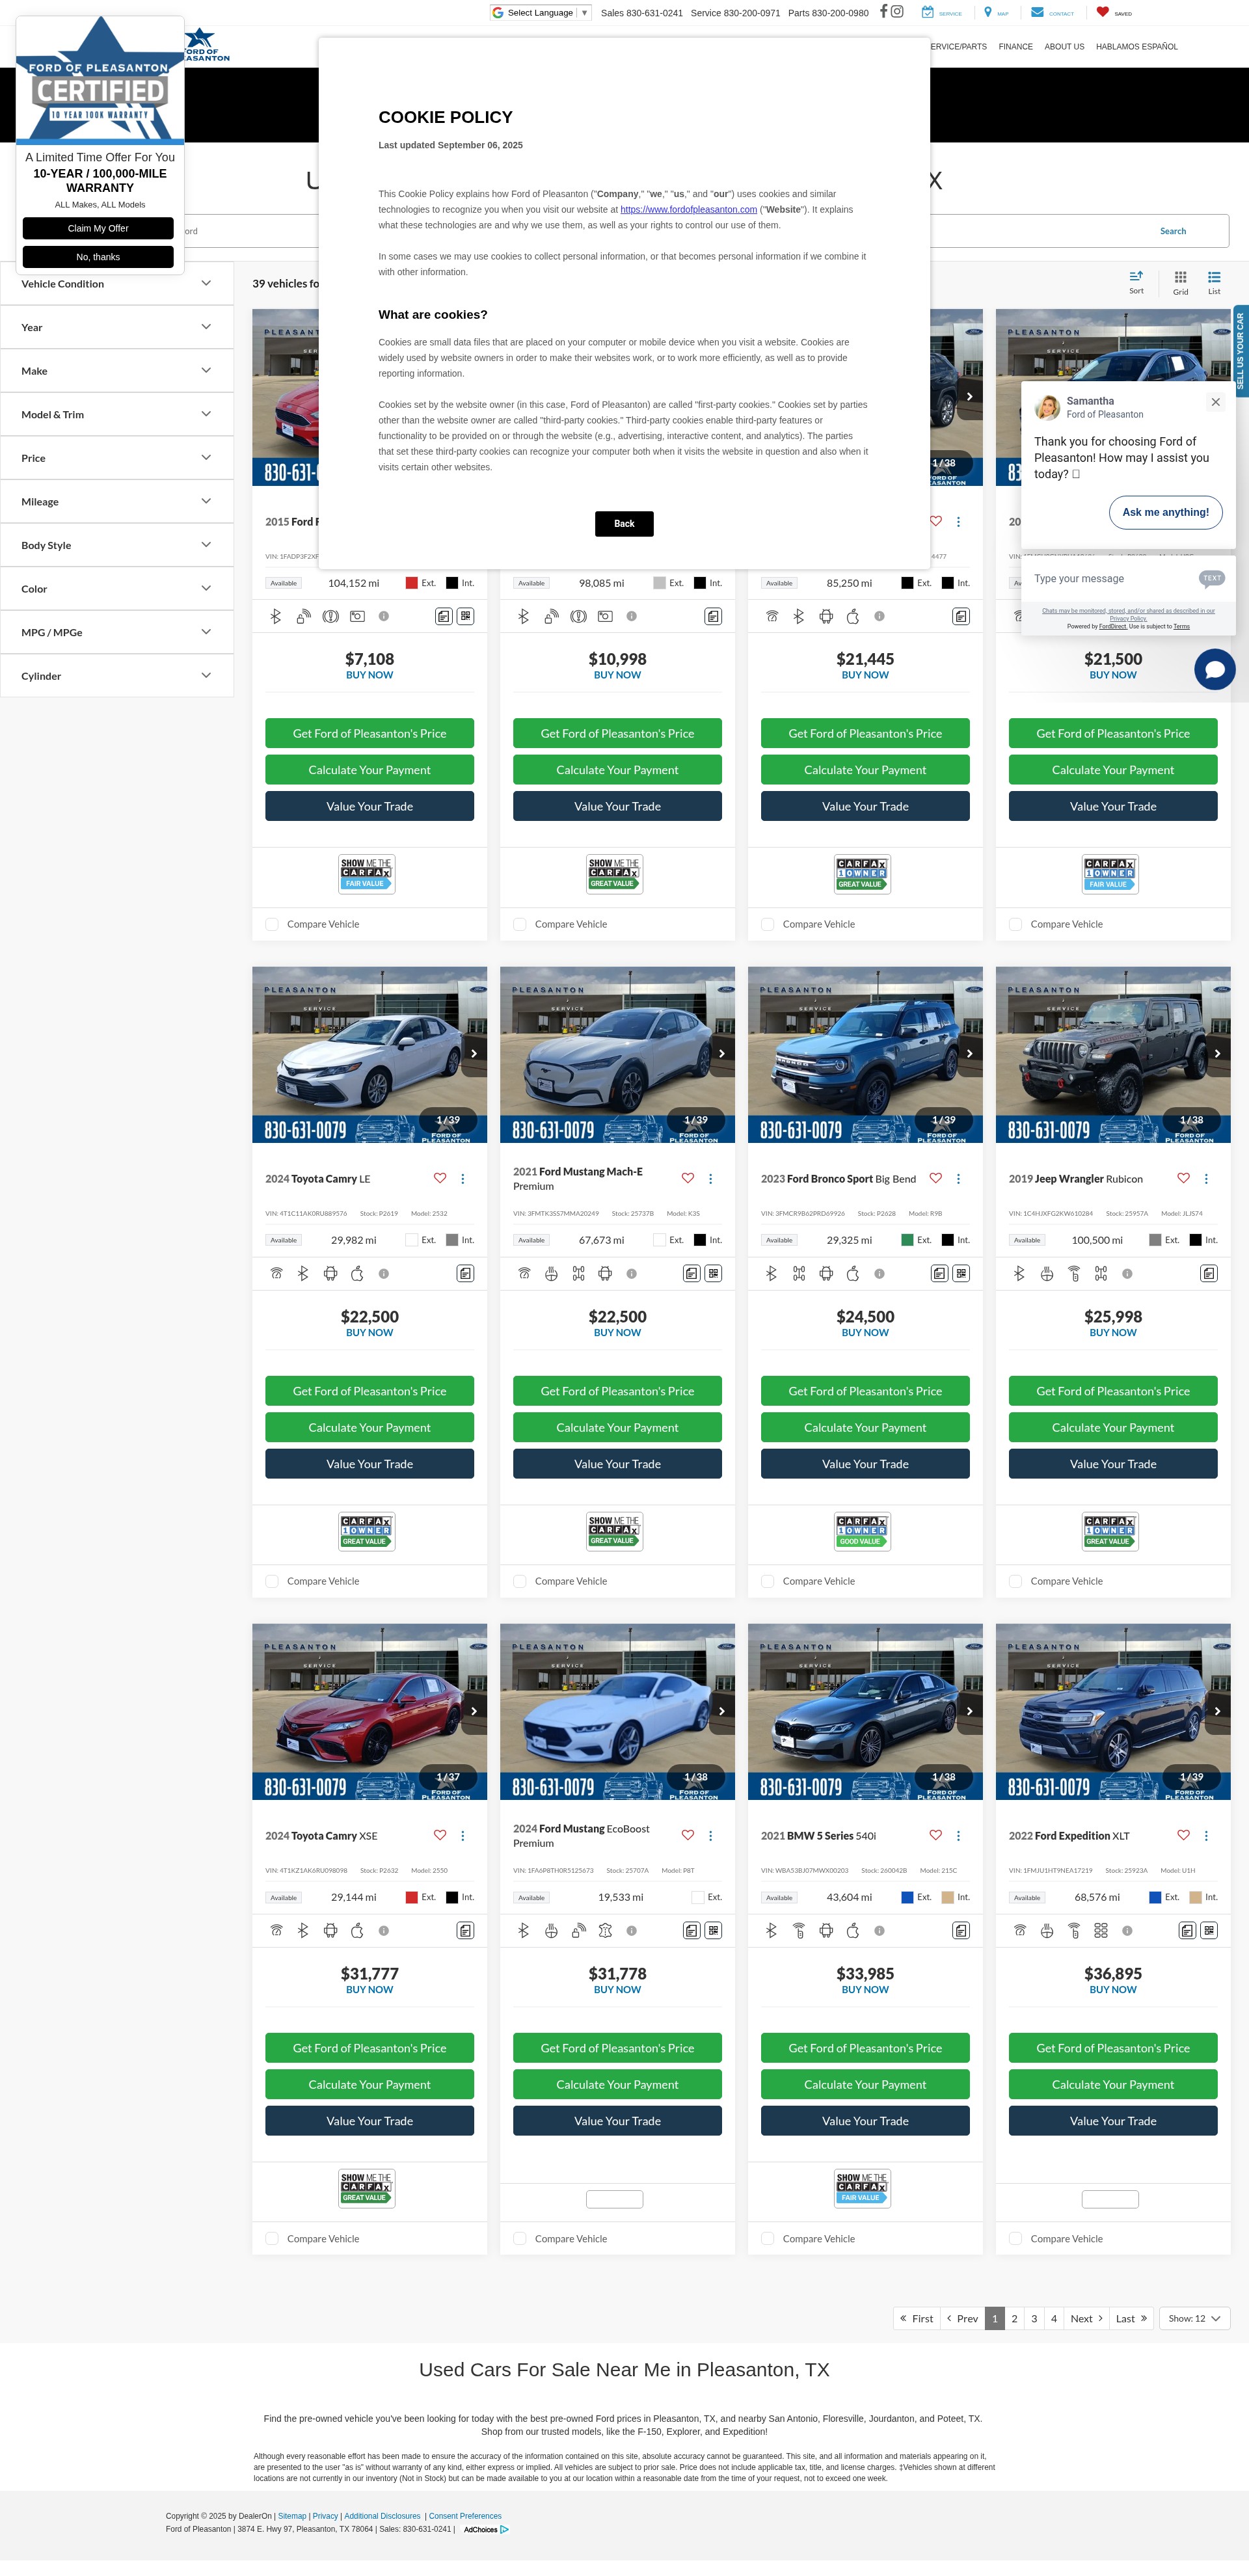Check Compare Vehicle for 2019 Jeep Wrangler
Screen dimensions: 1249x2576
(x=1016, y=1581)
